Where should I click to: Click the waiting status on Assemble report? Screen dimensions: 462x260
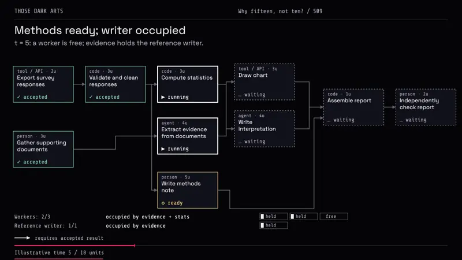click(341, 120)
